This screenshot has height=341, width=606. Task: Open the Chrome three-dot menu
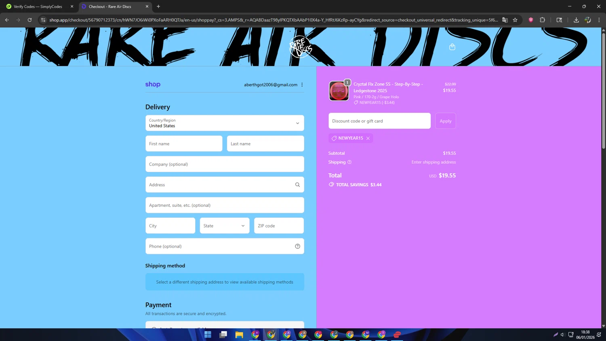coord(599,20)
